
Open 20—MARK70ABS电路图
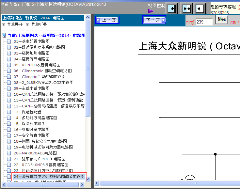[x=35, y=153]
